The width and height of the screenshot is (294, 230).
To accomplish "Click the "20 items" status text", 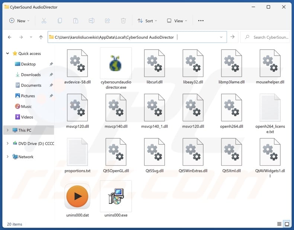I will pyautogui.click(x=15, y=224).
